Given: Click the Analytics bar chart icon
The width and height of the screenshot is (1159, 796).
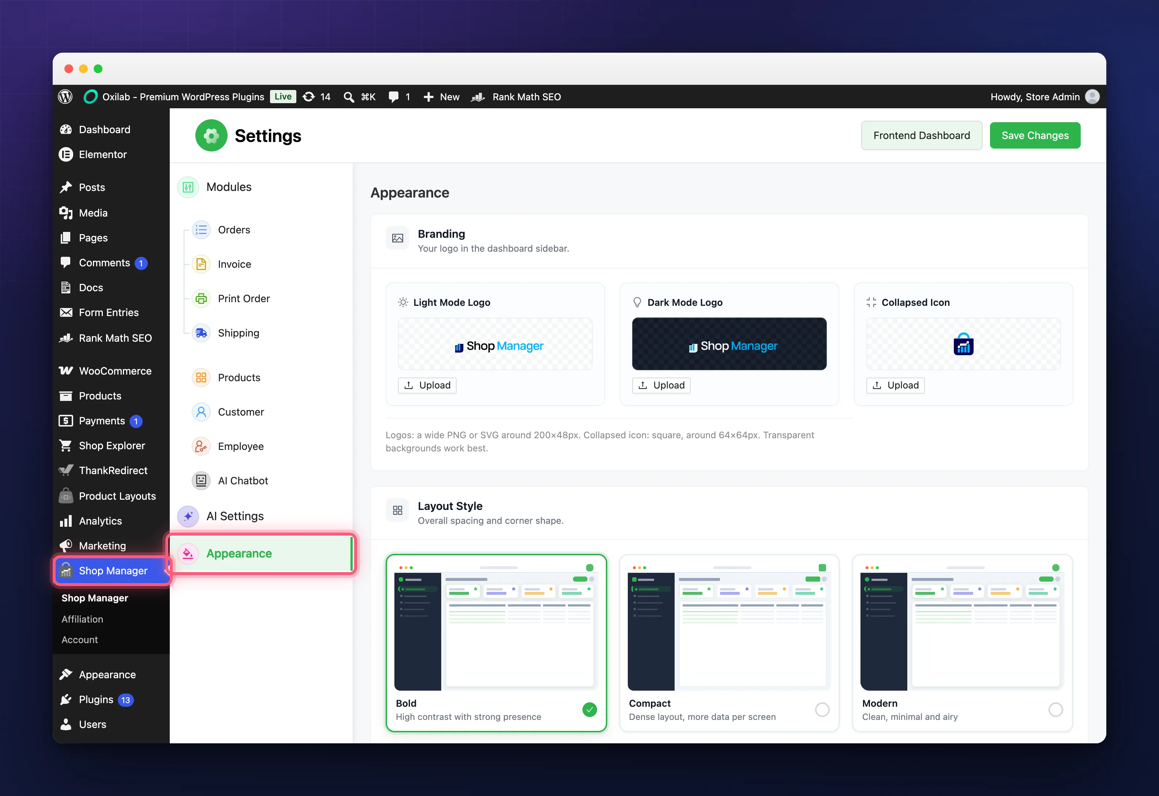Looking at the screenshot, I should [66, 521].
